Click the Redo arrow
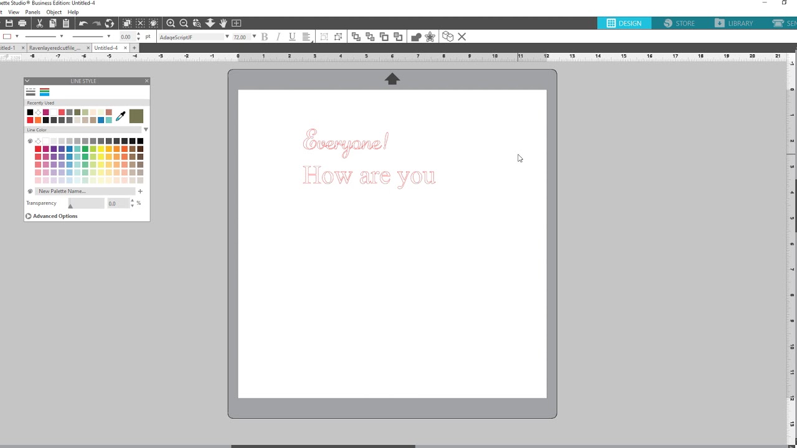 click(x=96, y=23)
